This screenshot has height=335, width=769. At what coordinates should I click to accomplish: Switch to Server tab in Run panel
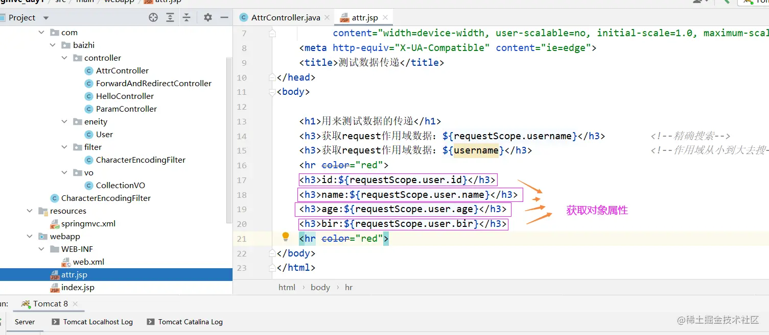(x=25, y=322)
